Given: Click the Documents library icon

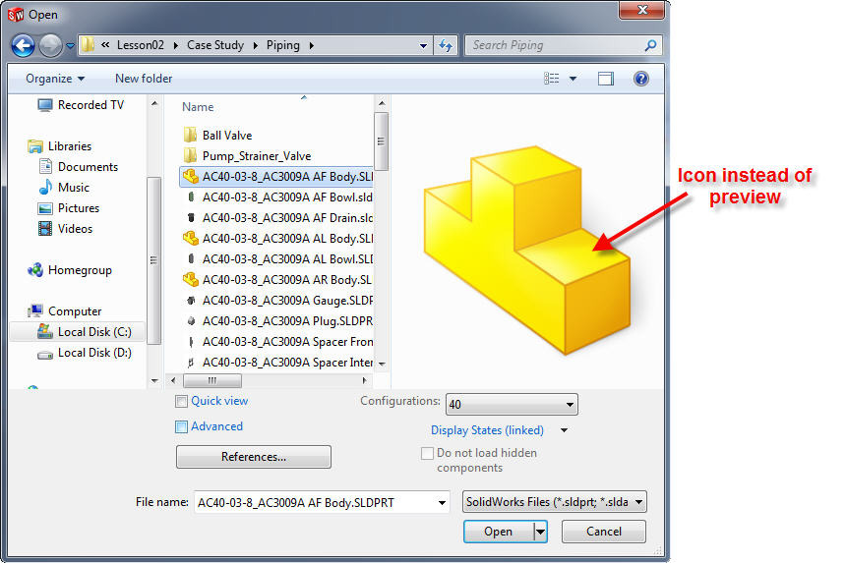Looking at the screenshot, I should click(45, 167).
